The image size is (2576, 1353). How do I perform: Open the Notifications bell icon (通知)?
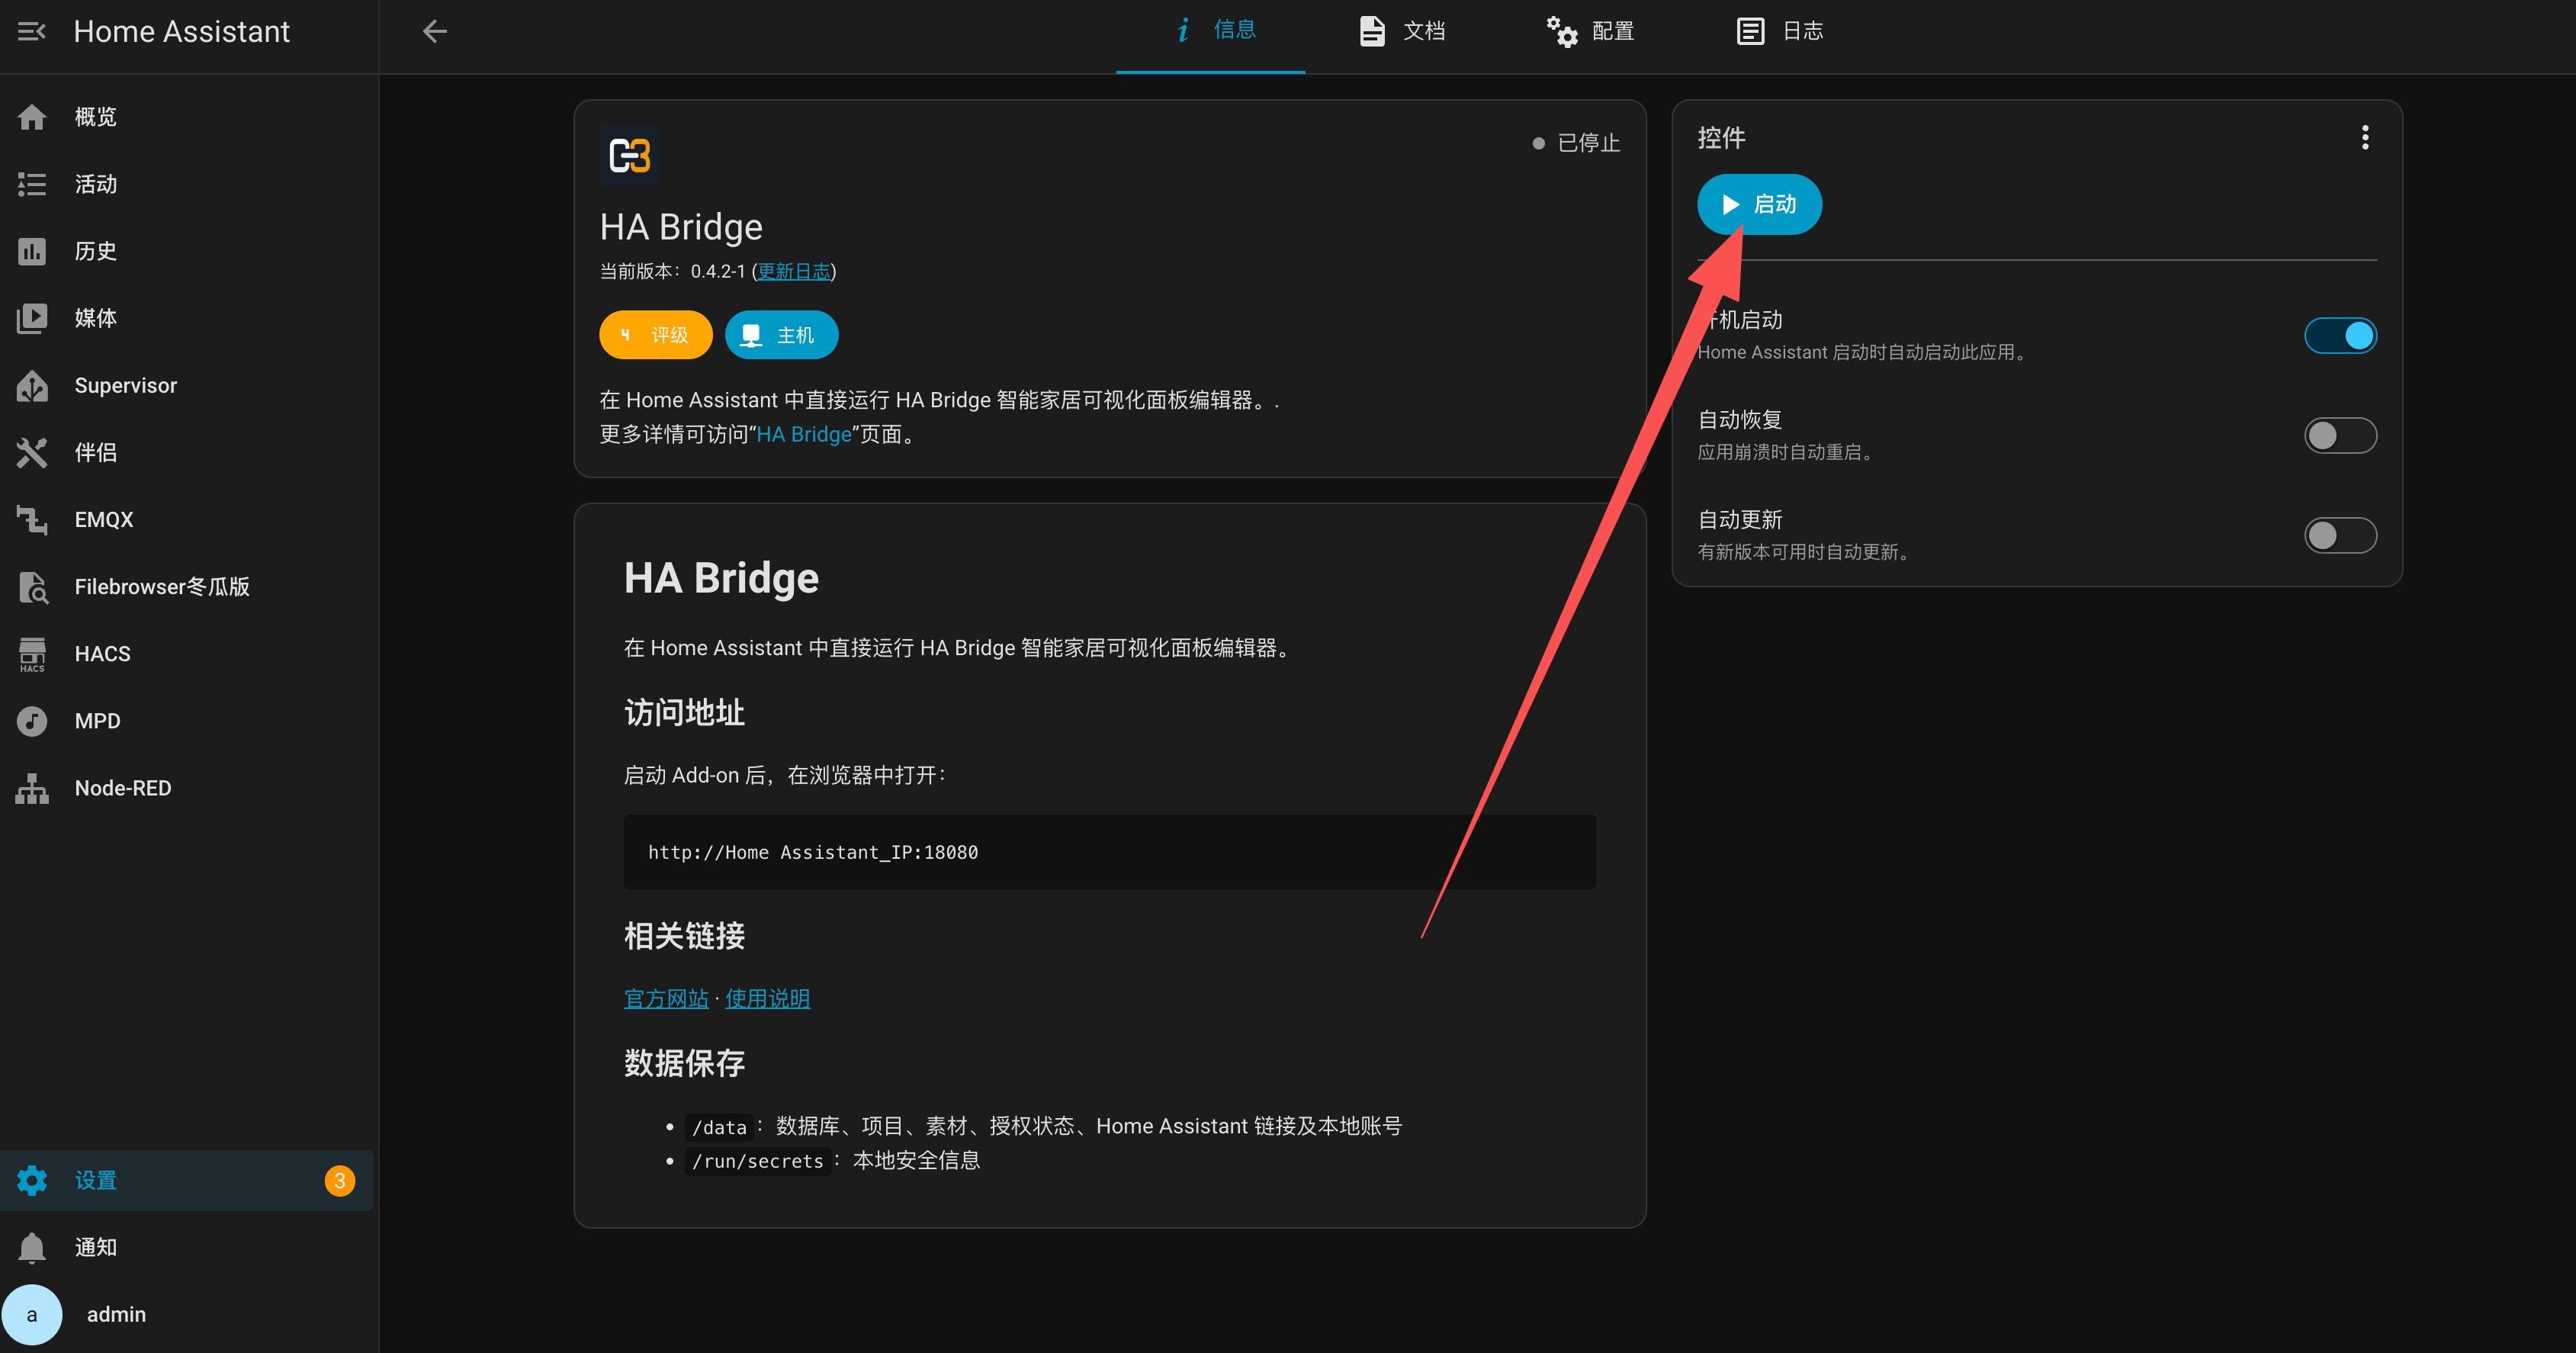pos(32,1247)
